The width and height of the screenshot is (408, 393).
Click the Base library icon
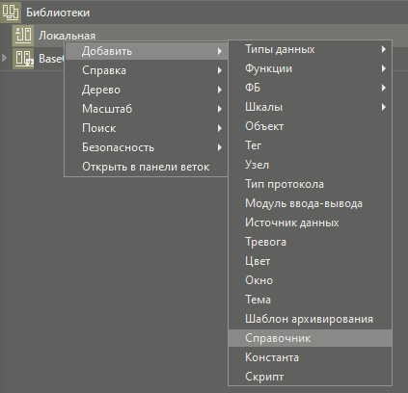point(23,59)
